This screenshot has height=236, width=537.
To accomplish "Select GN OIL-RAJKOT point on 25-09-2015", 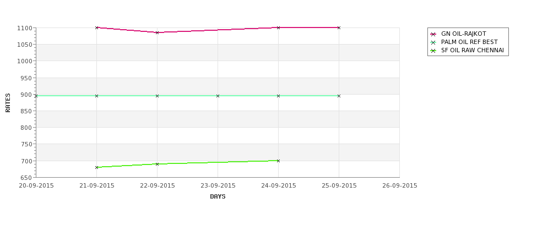I will tap(339, 28).
